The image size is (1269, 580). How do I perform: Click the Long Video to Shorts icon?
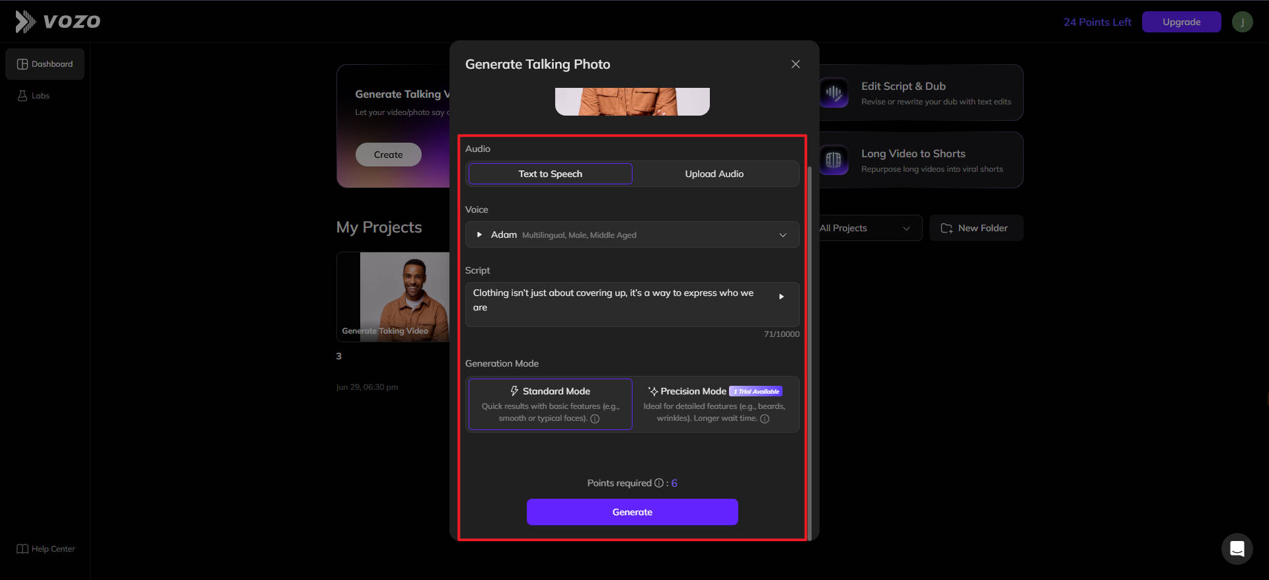pos(833,160)
